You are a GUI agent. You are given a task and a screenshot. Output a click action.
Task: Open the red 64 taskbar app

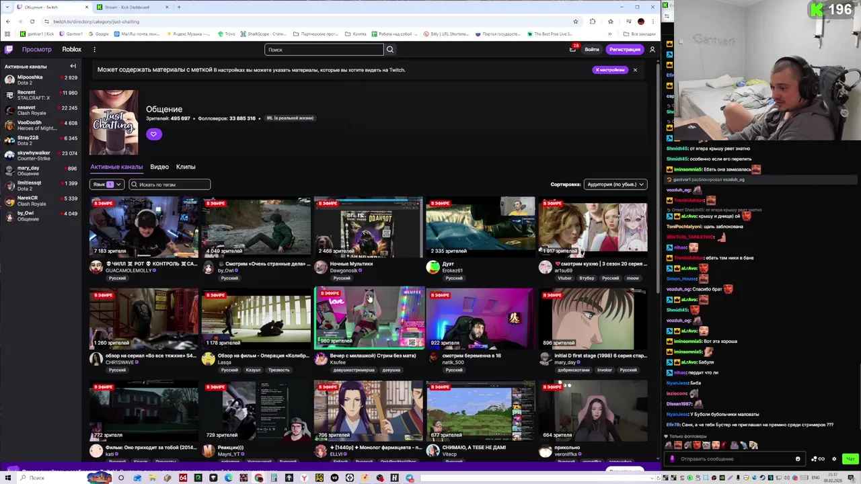[x=182, y=478]
